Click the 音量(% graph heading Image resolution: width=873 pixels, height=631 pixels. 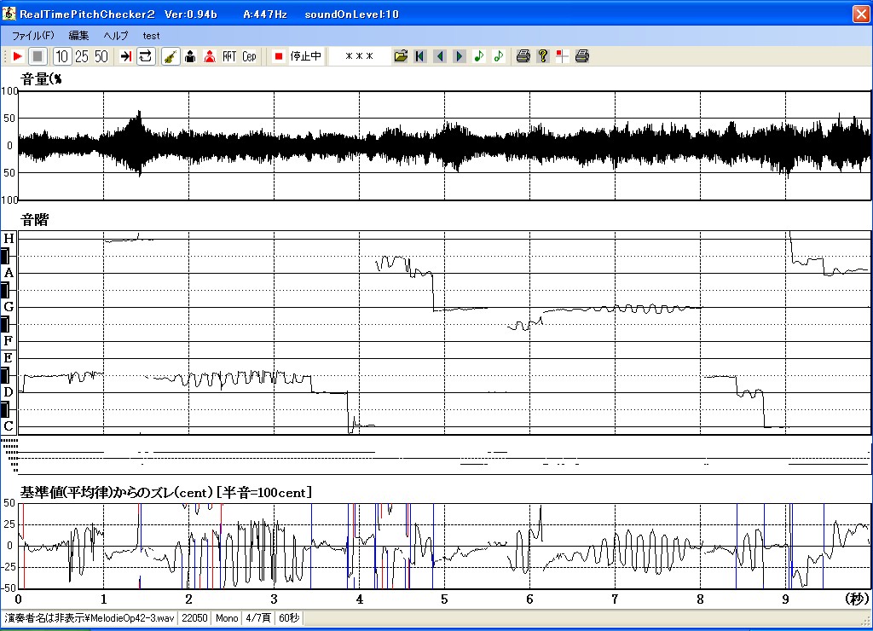41,79
